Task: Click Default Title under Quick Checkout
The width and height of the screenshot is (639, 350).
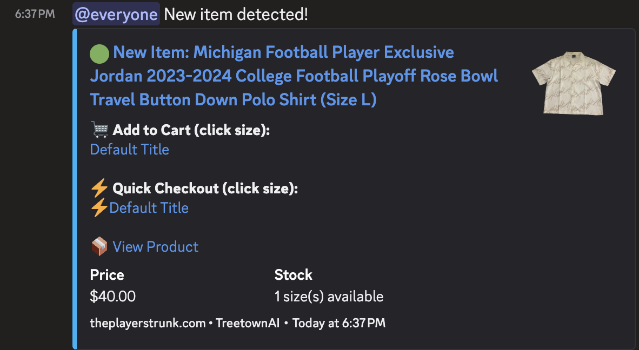Action: pyautogui.click(x=149, y=208)
